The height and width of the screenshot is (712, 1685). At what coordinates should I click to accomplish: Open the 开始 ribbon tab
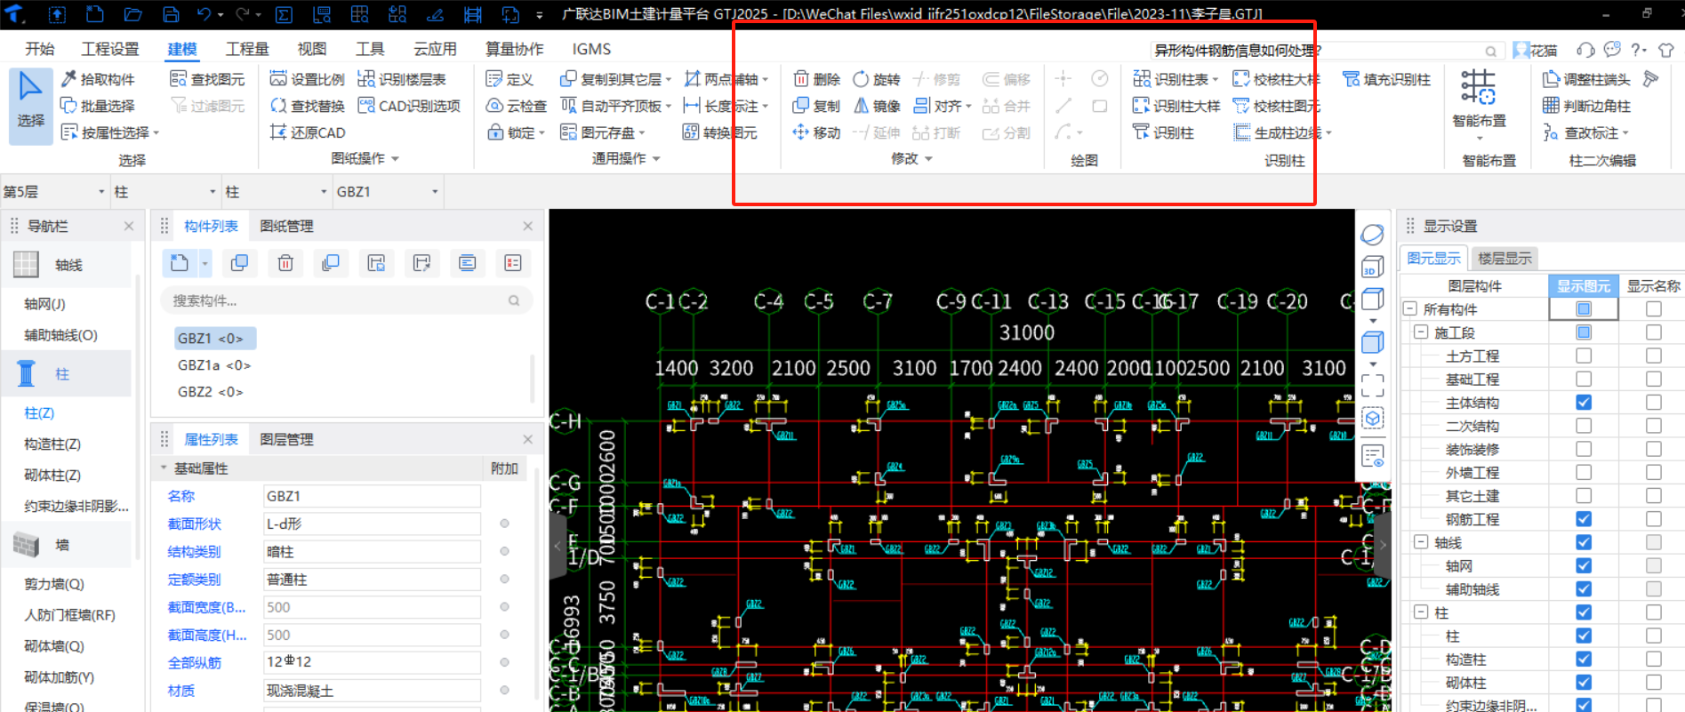click(39, 49)
